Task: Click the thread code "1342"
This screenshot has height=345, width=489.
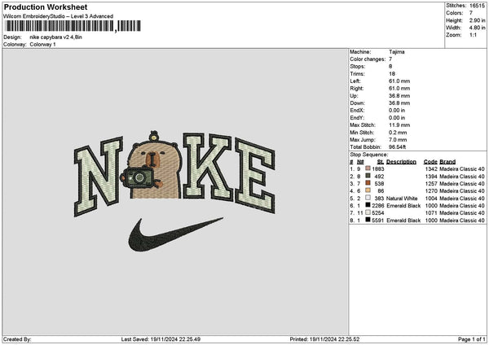Action: [431, 168]
